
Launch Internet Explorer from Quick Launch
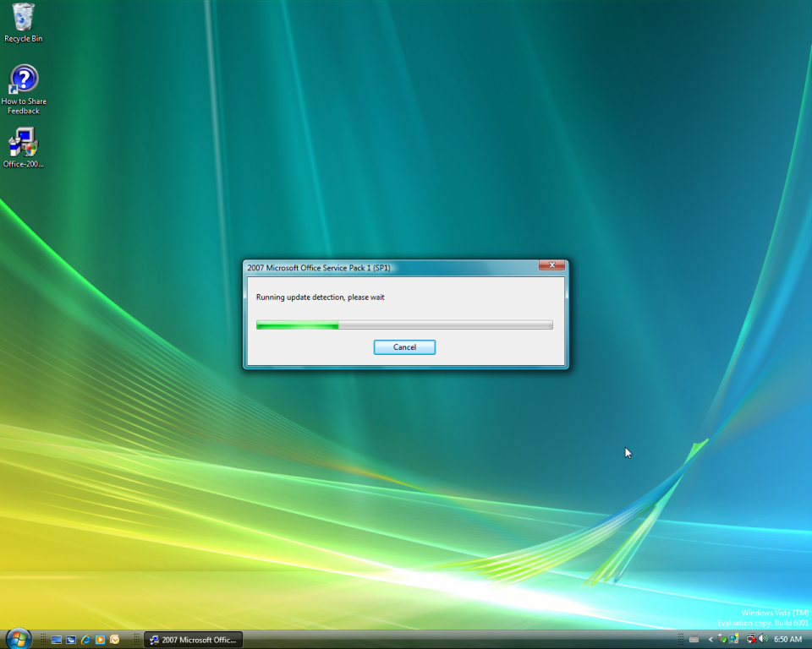(x=85, y=640)
